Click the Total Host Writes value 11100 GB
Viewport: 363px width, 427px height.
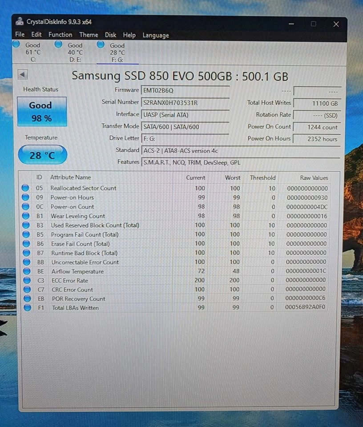[x=317, y=103]
